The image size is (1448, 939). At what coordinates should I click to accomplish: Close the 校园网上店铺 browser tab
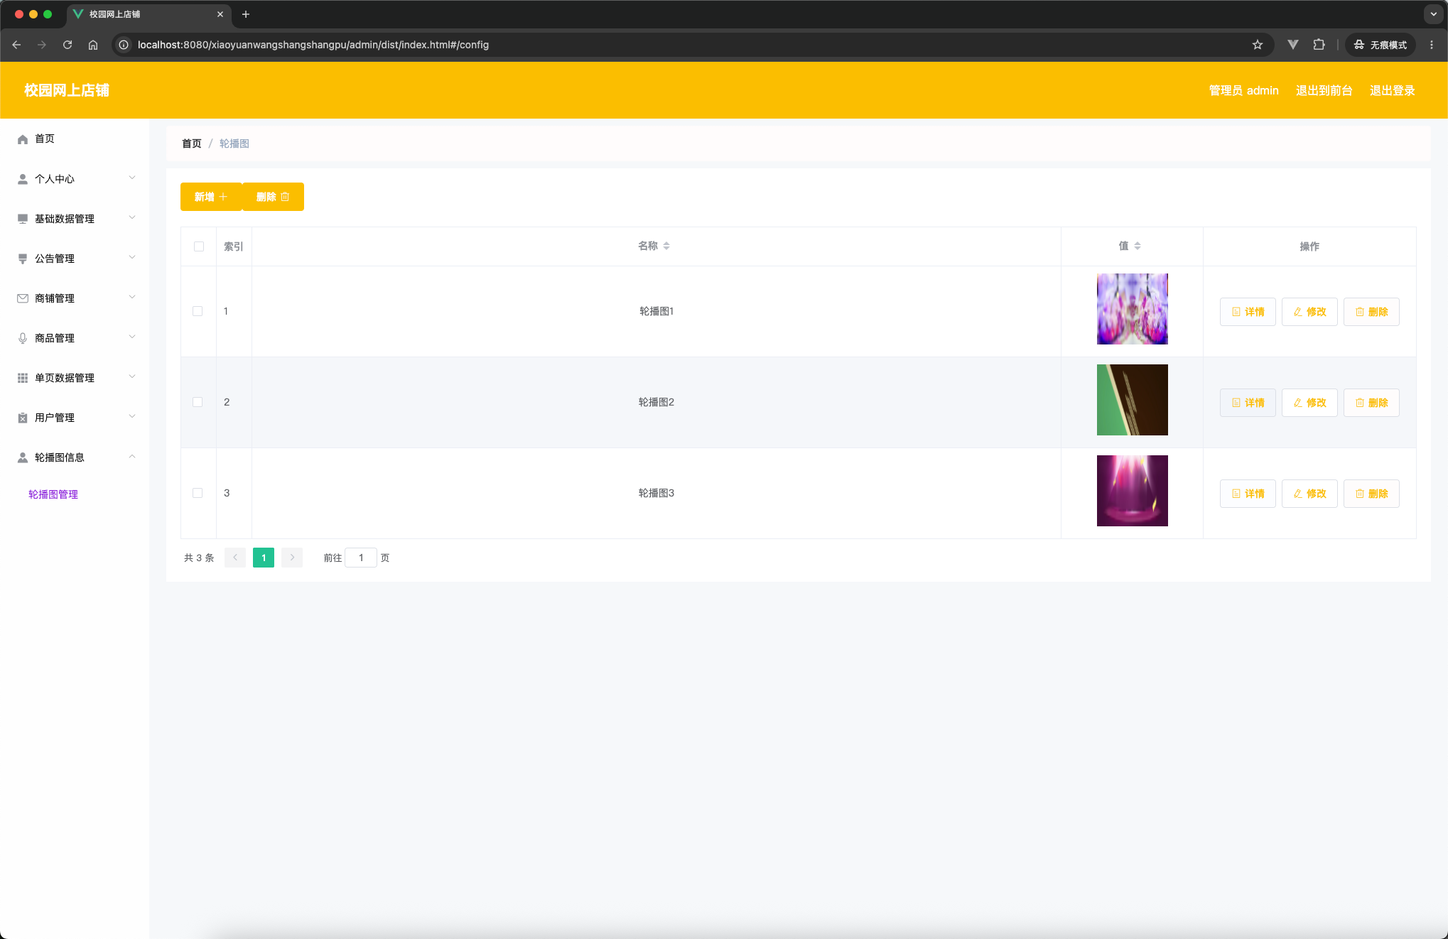tap(220, 14)
